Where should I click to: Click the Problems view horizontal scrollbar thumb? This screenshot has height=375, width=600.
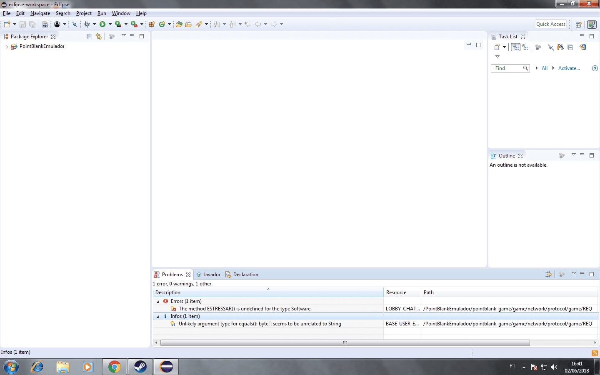coord(345,342)
